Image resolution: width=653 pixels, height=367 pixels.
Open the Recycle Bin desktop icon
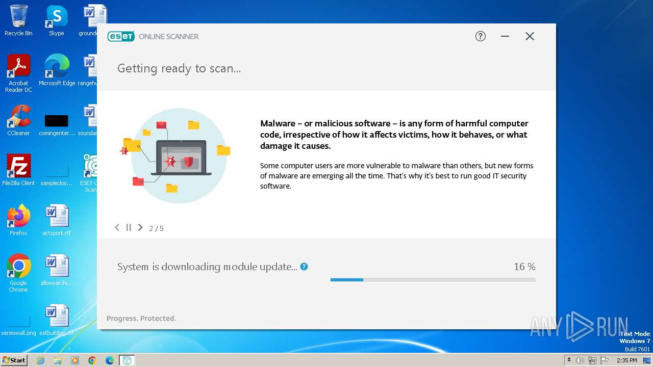click(18, 21)
